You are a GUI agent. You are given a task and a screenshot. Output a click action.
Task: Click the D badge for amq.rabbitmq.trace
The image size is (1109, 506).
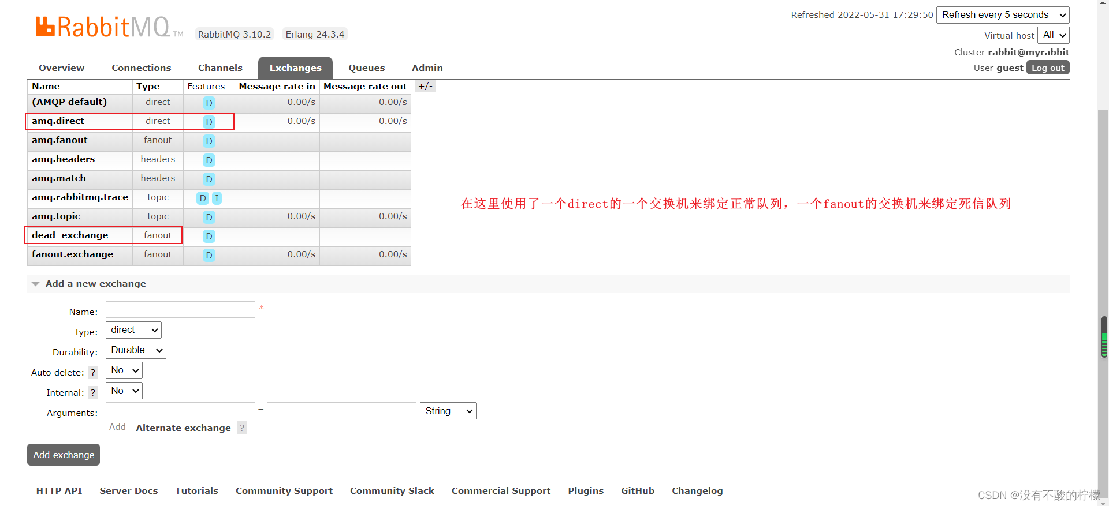pos(203,198)
